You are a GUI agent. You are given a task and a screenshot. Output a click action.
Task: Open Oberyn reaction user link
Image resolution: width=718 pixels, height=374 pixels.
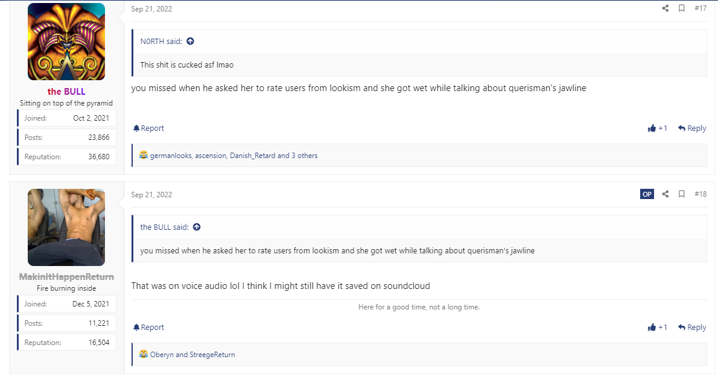(162, 355)
